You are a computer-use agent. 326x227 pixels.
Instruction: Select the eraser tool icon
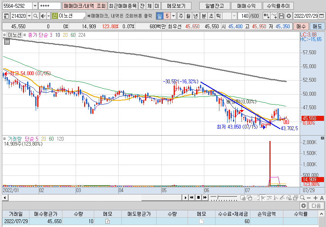pyautogui.click(x=289, y=198)
